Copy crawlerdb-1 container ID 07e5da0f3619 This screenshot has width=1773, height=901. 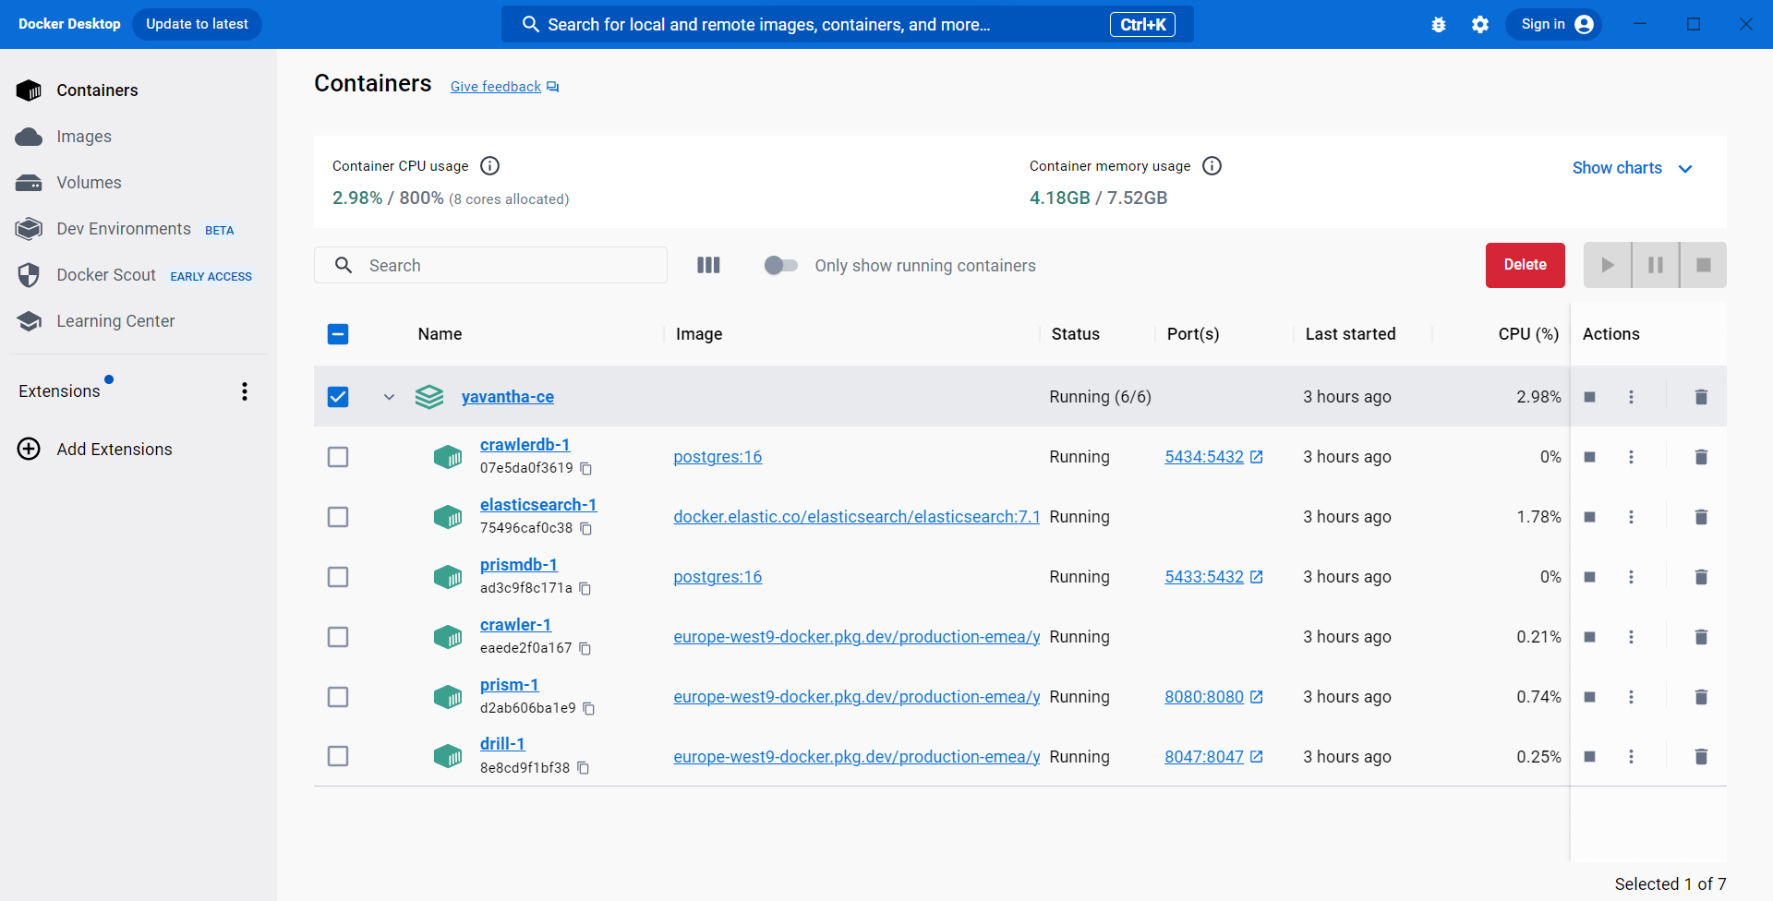pyautogui.click(x=585, y=469)
